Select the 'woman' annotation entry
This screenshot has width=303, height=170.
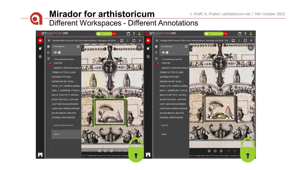tap(66, 134)
